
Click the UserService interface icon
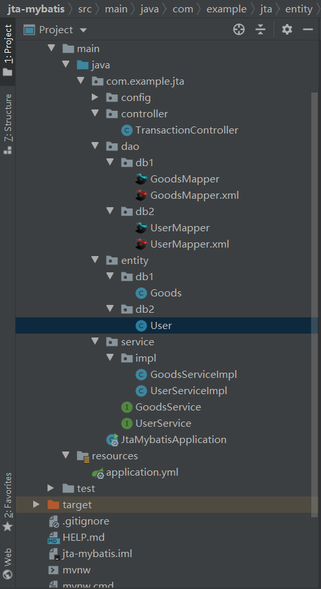point(127,424)
